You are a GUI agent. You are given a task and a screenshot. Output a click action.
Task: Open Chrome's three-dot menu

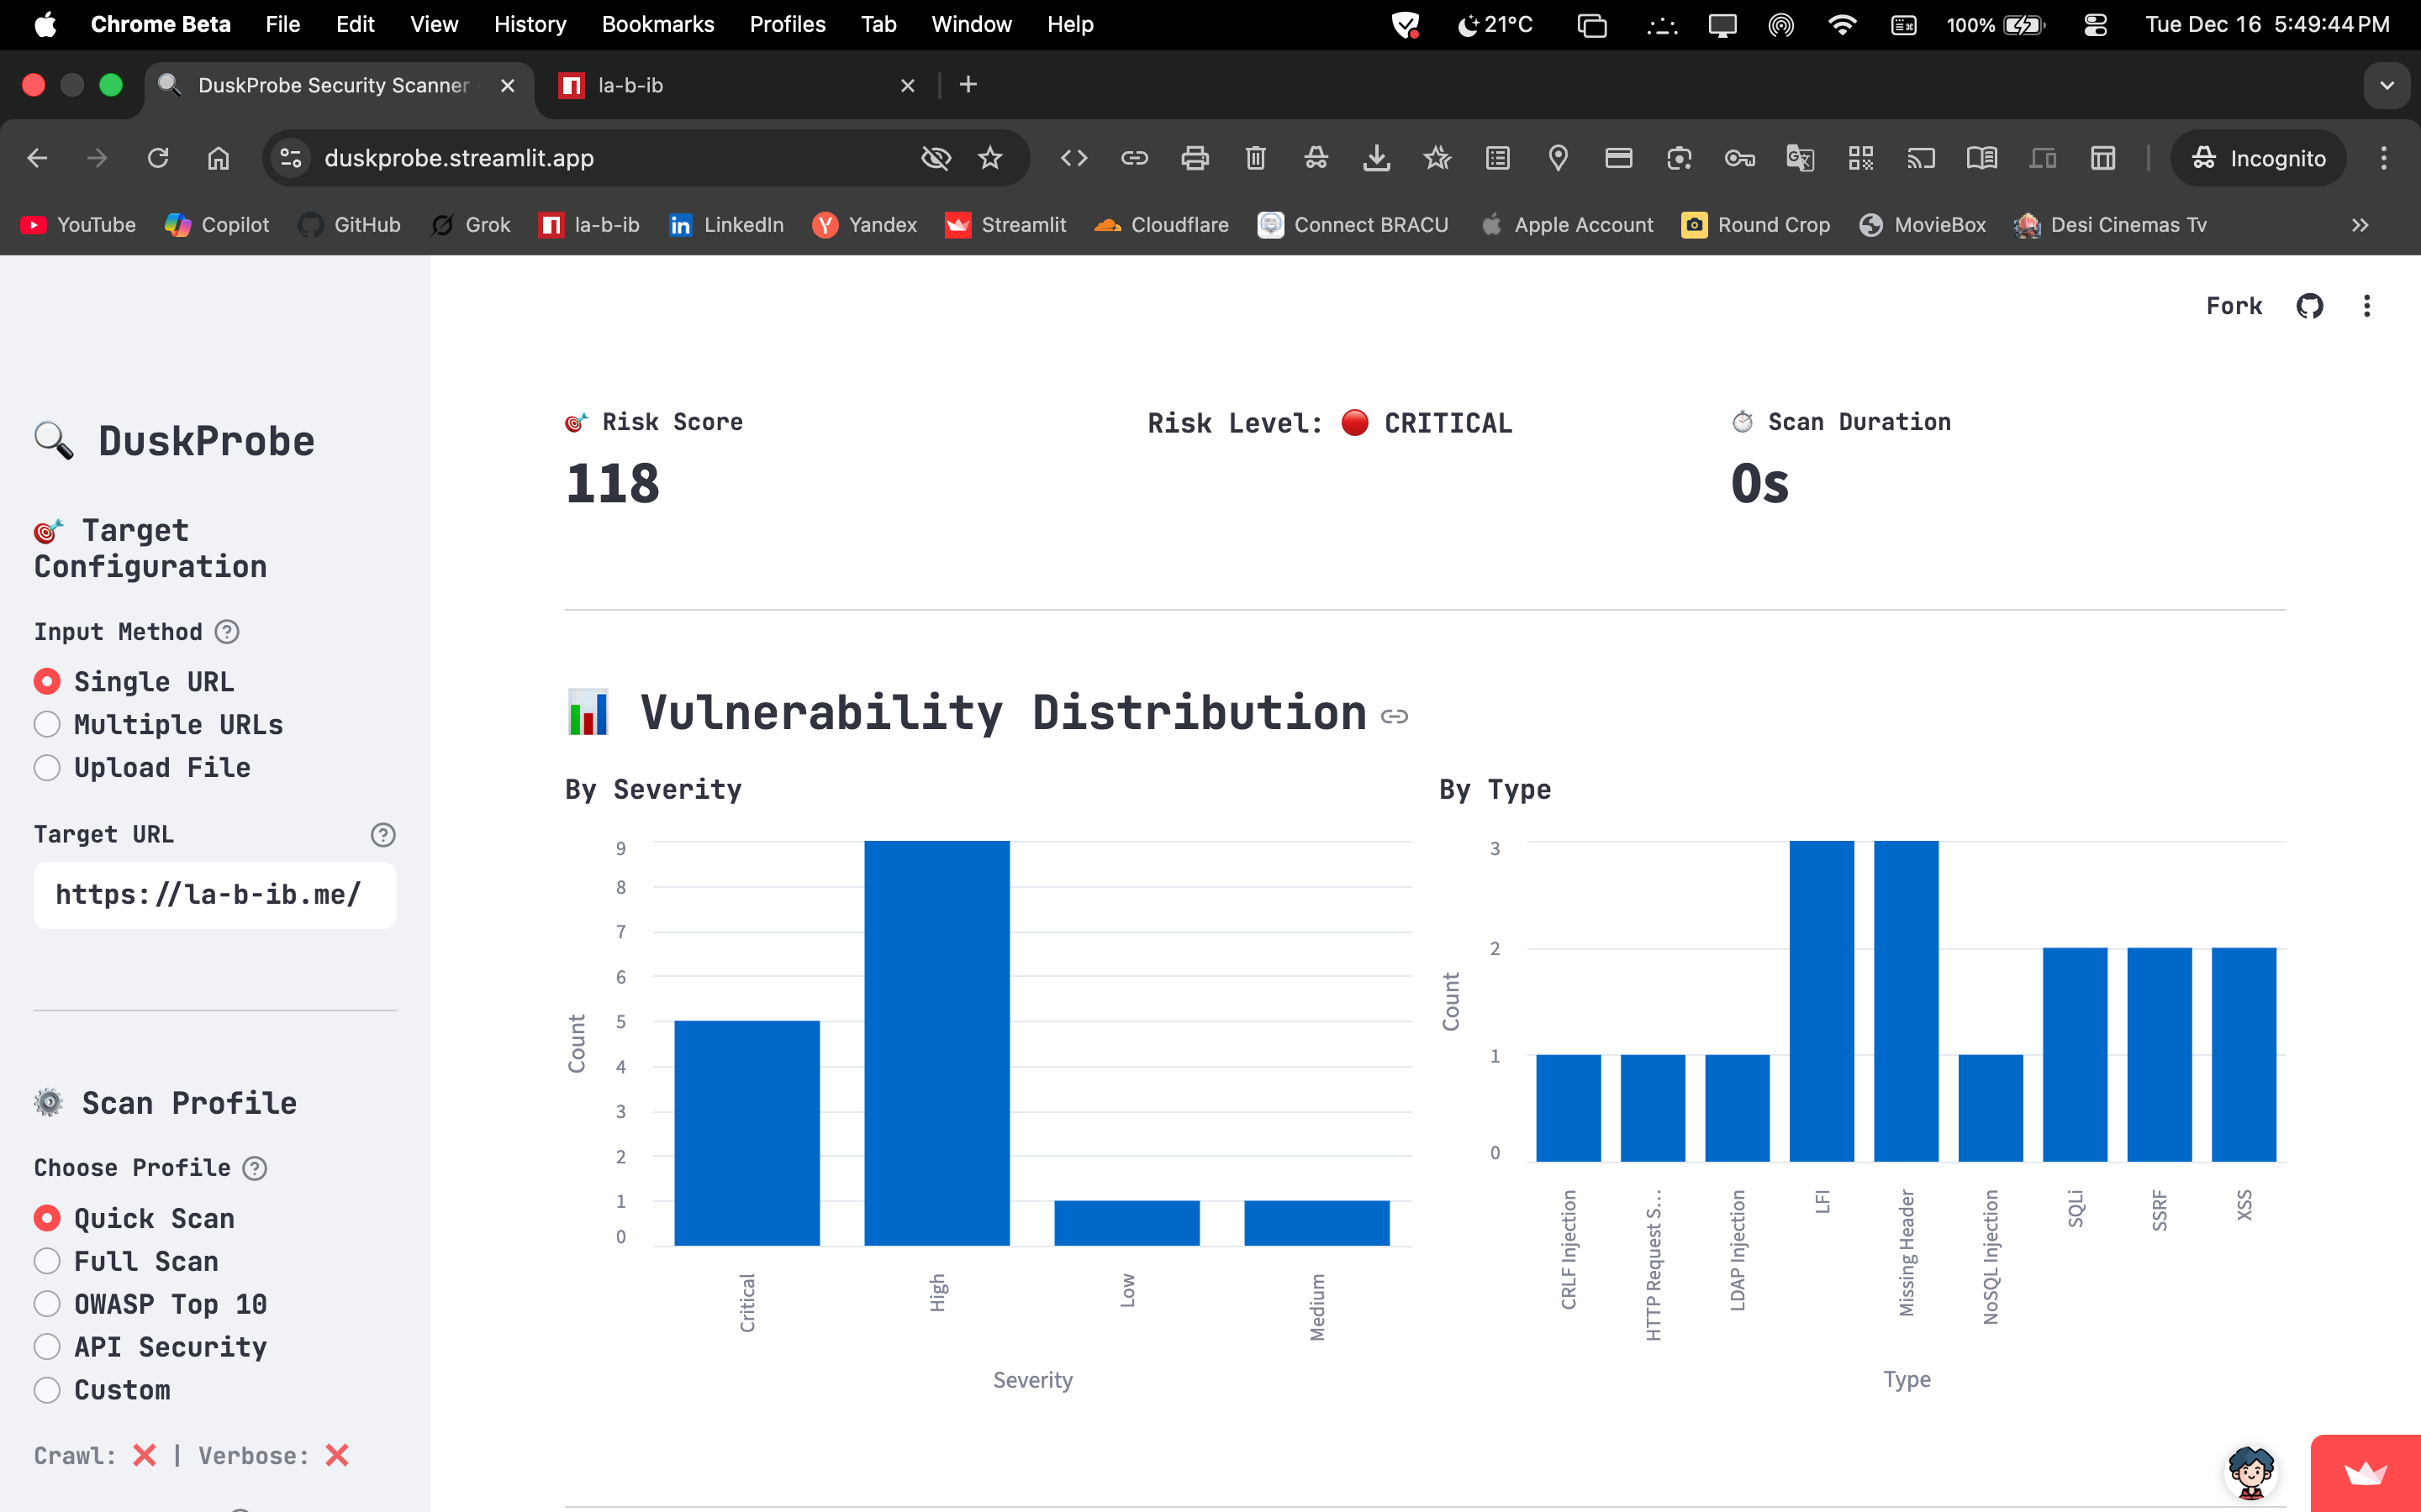2383,158
